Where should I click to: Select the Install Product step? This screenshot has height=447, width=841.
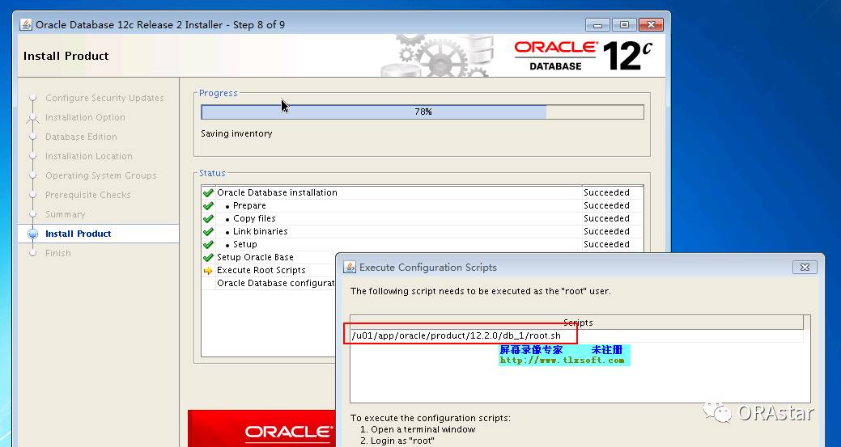(x=79, y=234)
